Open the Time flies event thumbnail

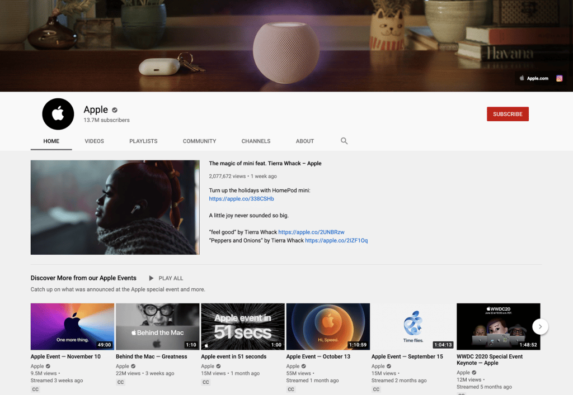click(413, 326)
